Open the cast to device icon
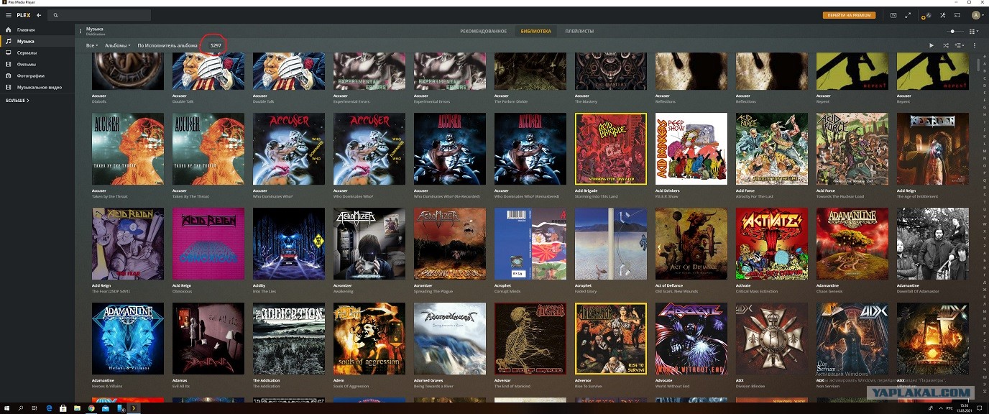Viewport: 989px width, 414px height. pyautogui.click(x=957, y=15)
